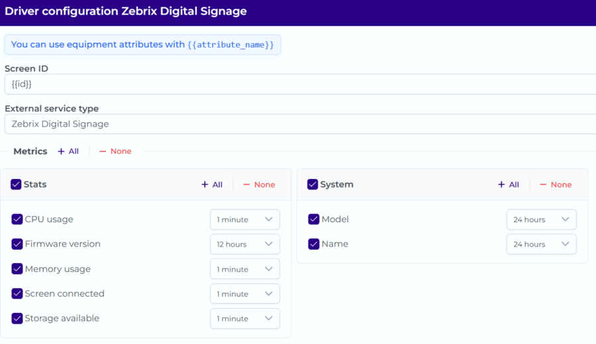Screen dimensions: 596x344
Task: Click the Driver configuration Zebrix title
Action: coord(126,11)
